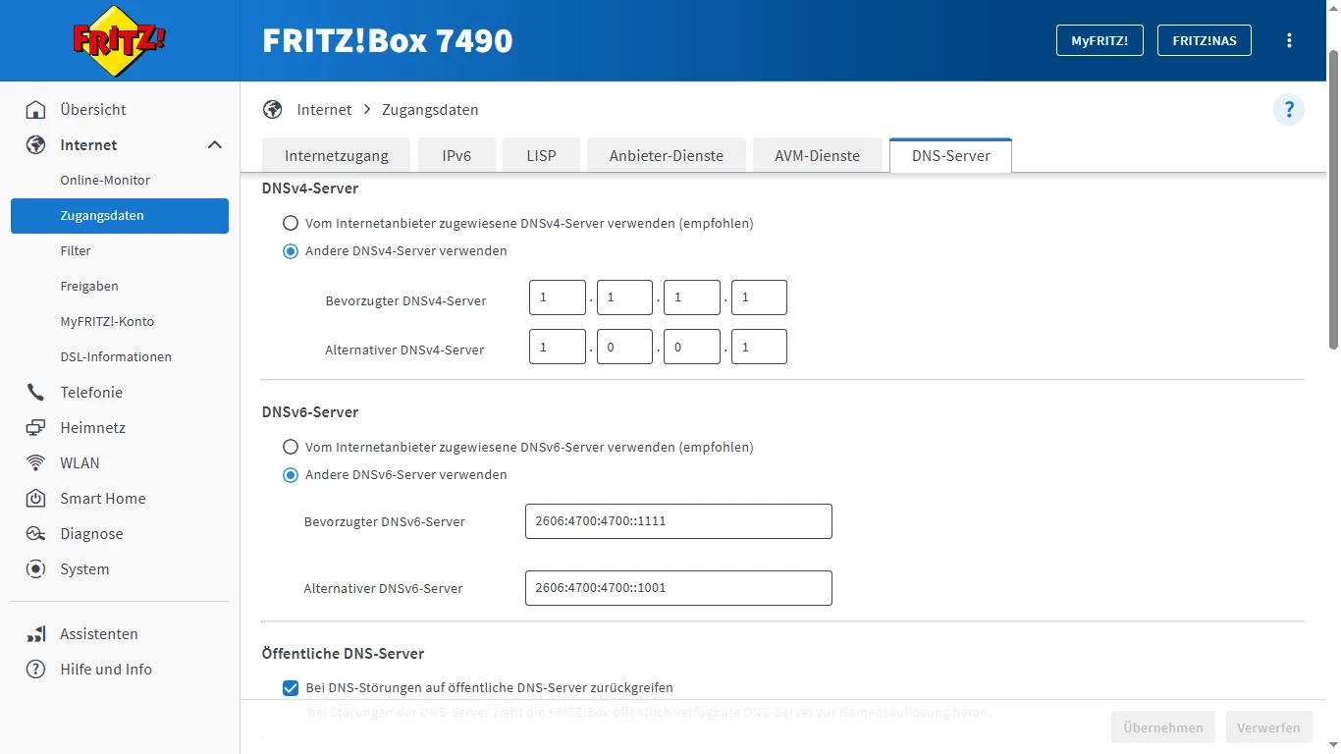Viewport: 1341px width, 754px height.
Task: Click the Verwerfen button
Action: (x=1268, y=727)
